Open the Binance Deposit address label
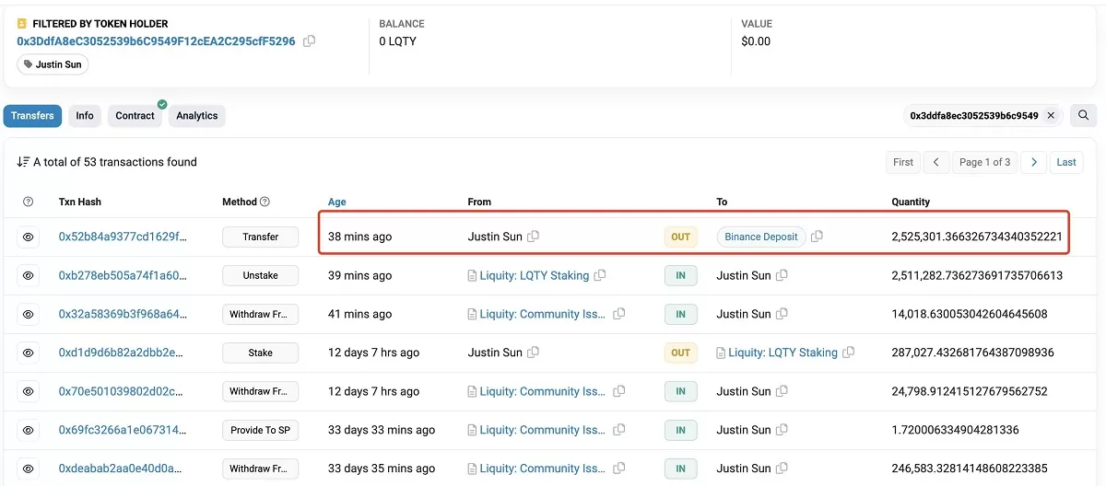 coord(761,237)
